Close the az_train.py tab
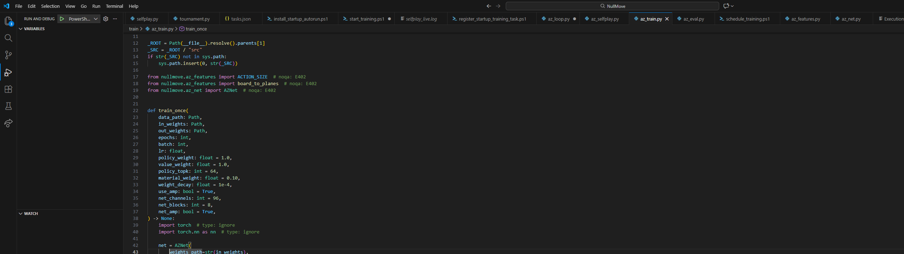Image resolution: width=904 pixels, height=254 pixels. click(667, 19)
